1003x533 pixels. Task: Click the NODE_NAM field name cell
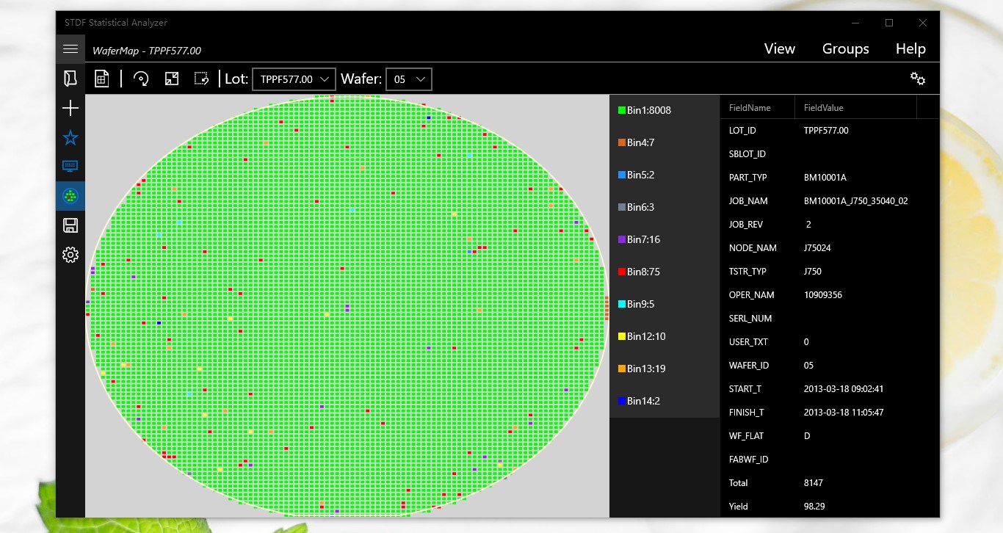tap(752, 248)
